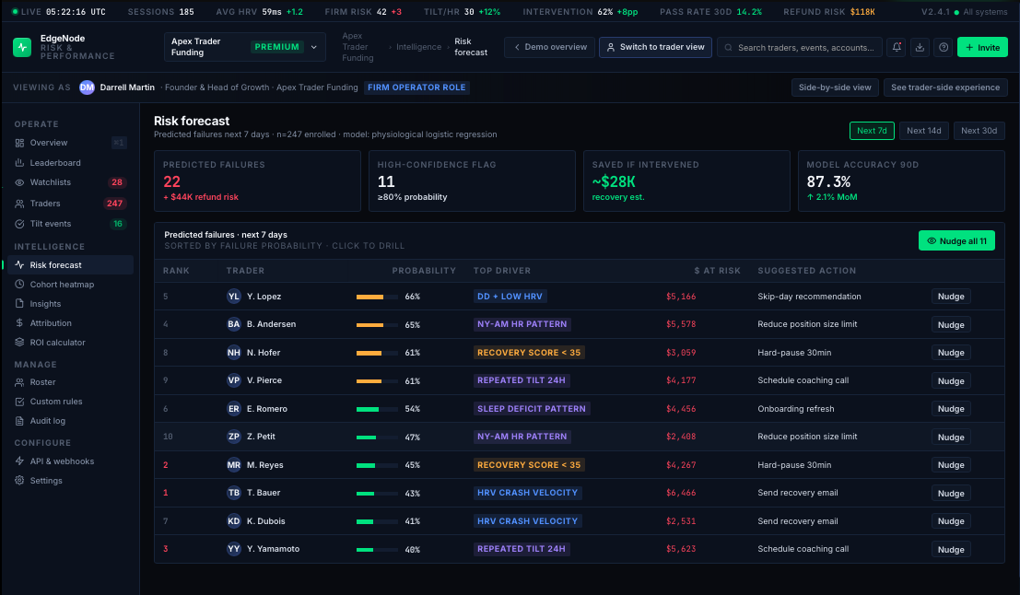Open ROI calculator in sidebar
Viewport: 1020px width, 595px height.
pos(70,343)
